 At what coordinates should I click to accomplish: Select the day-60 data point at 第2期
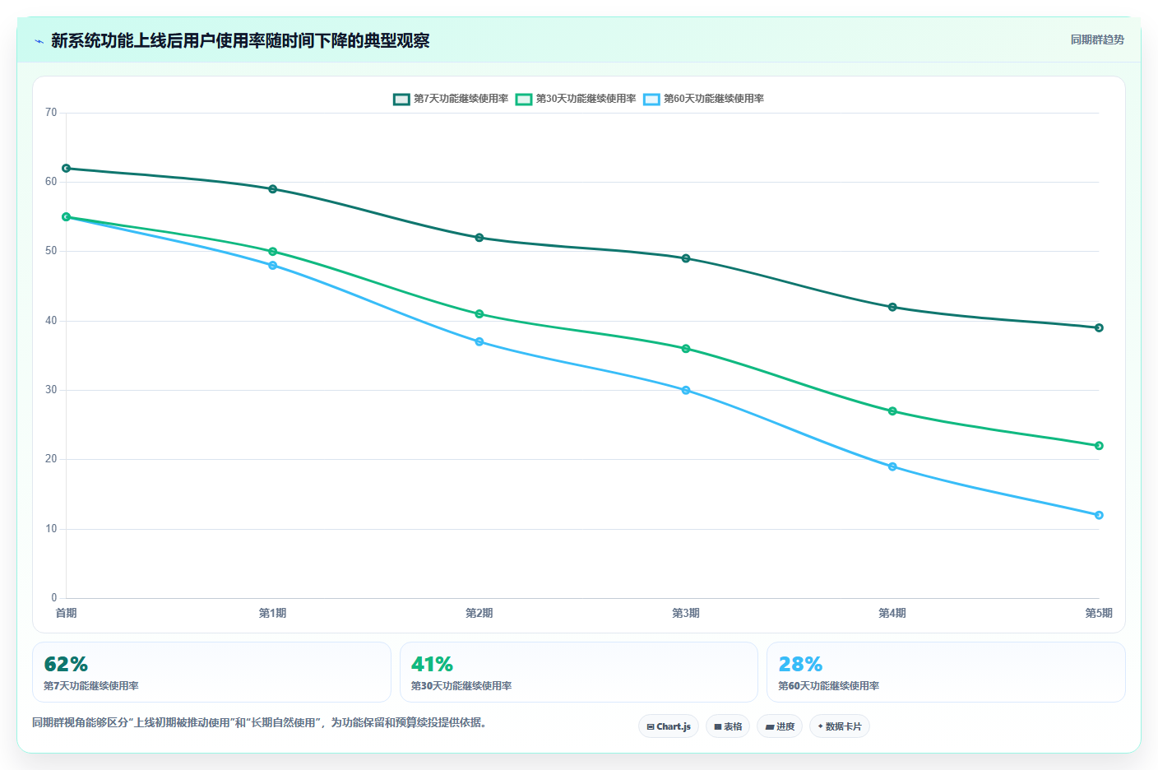tap(479, 341)
